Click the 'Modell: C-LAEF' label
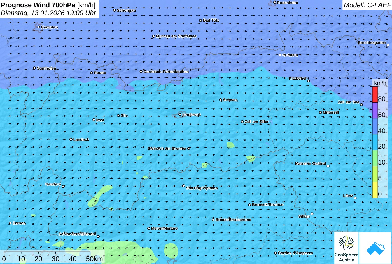Screen dimensions: 392x264 coord(367,5)
